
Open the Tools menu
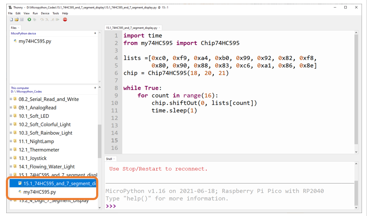point(56,13)
